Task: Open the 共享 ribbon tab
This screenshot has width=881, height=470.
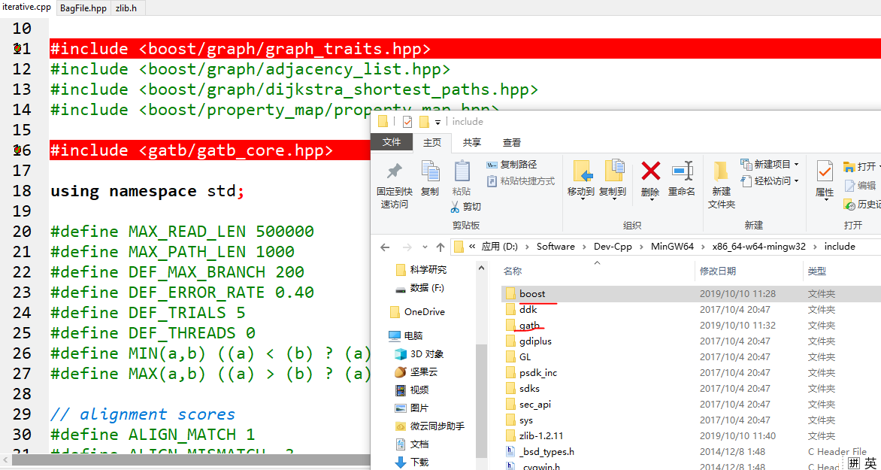Action: point(472,143)
